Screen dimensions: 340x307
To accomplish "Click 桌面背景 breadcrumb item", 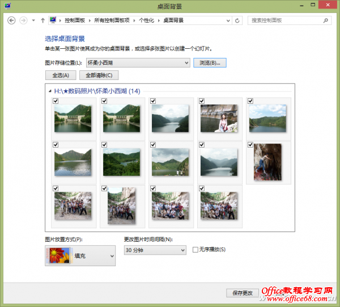I will tap(173, 20).
